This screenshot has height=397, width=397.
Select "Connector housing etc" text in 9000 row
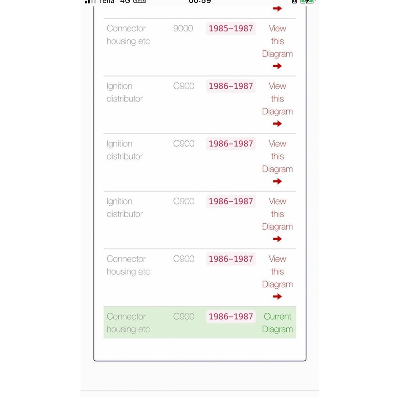128,35
